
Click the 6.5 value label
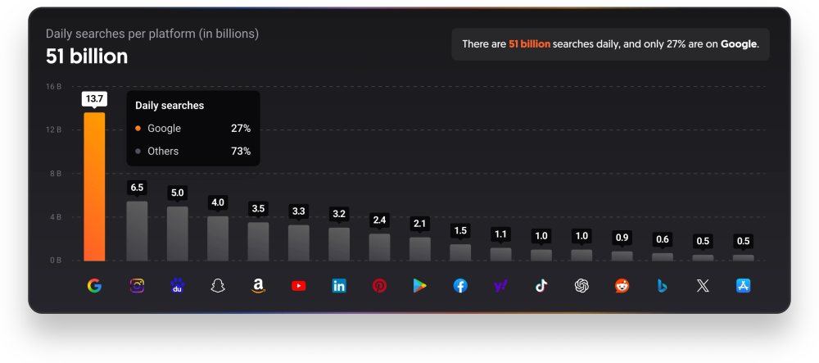(137, 188)
